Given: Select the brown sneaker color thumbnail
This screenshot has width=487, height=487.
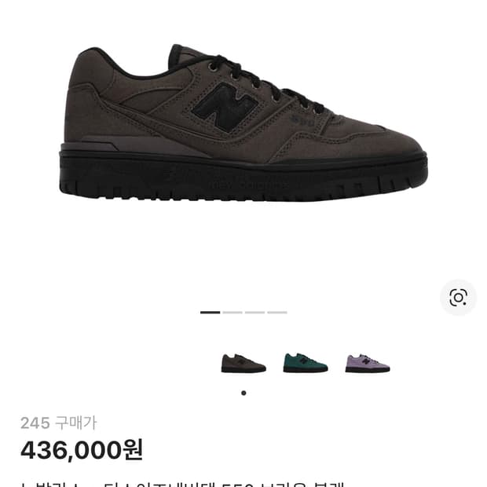Looking at the screenshot, I should click(243, 363).
